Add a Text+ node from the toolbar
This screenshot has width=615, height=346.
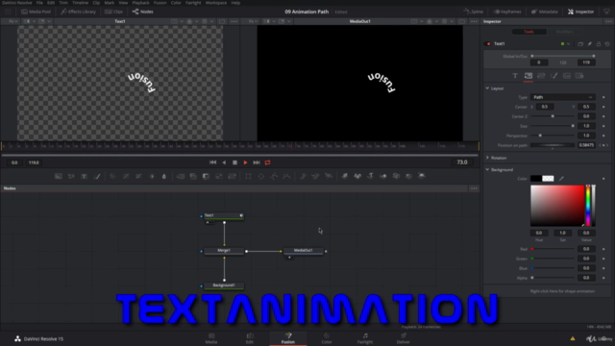pos(84,176)
